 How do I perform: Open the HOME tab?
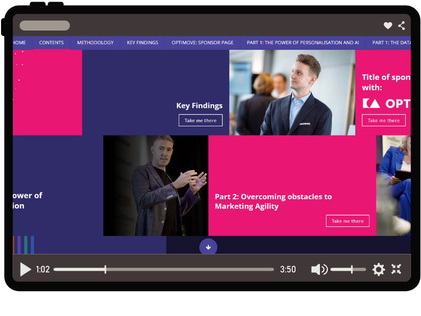pos(19,43)
